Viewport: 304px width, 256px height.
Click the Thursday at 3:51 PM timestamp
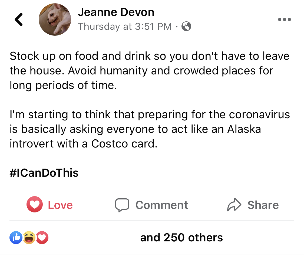125,26
